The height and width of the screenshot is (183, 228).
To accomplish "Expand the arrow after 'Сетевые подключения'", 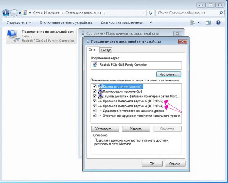I will click(104, 13).
